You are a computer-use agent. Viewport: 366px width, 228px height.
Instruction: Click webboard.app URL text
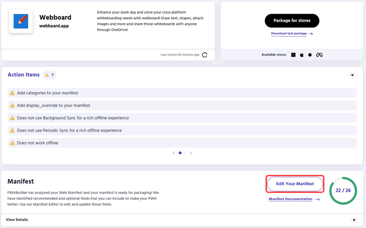54,26
